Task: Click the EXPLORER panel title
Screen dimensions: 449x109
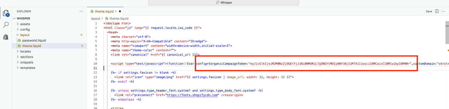Action: point(24,11)
